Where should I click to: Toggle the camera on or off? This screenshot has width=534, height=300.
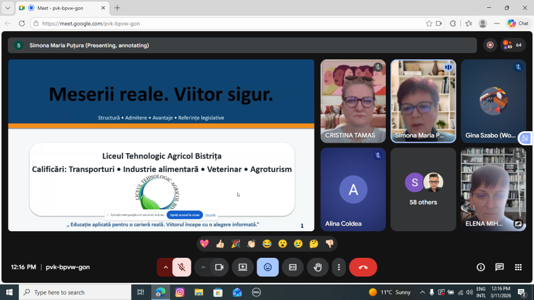[219, 267]
